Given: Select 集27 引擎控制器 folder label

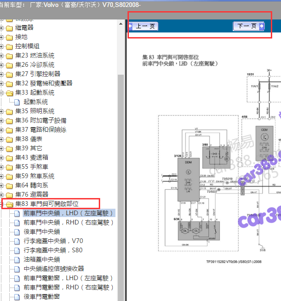Looking at the screenshot, I should [38, 74].
